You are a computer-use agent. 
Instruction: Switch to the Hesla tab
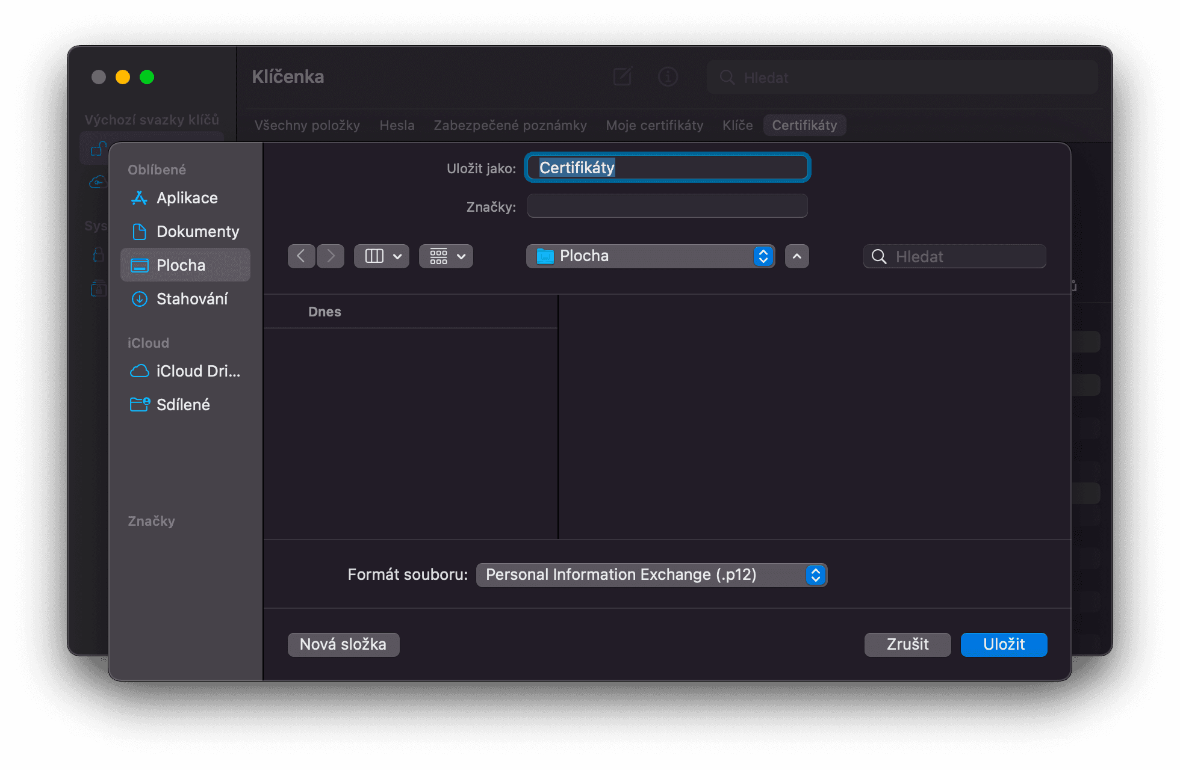(397, 125)
